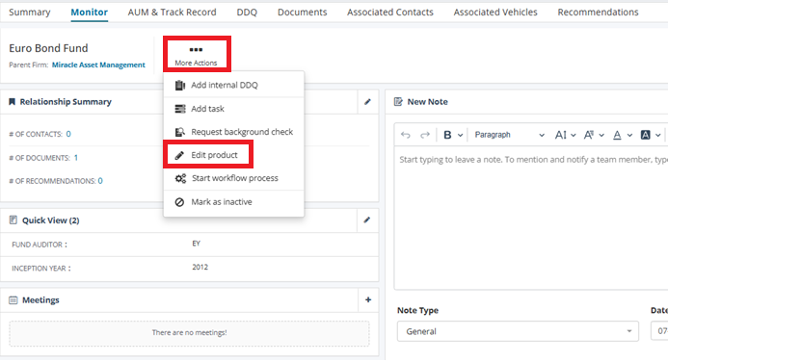Click into the new note text area
Image resolution: width=801 pixels, height=362 pixels.
coord(531,218)
